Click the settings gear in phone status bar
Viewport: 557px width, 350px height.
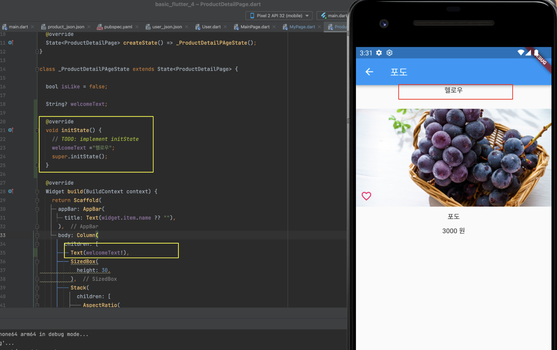point(379,53)
